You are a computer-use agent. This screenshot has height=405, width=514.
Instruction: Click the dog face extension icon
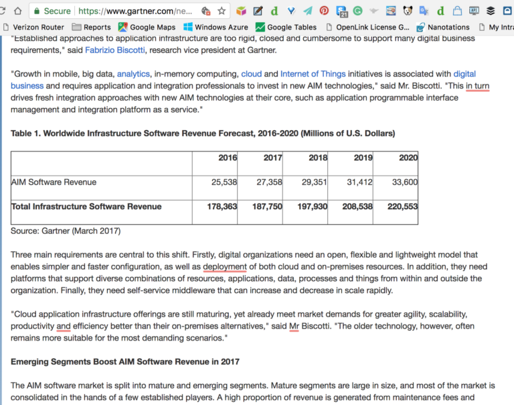coord(408,11)
